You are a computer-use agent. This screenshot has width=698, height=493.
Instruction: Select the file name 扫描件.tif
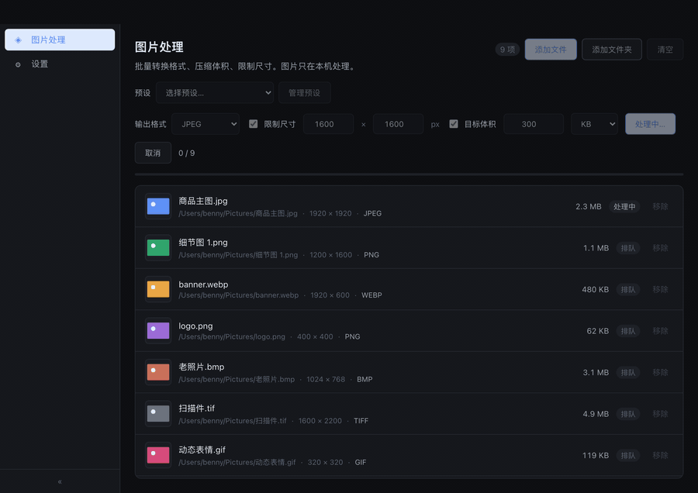pos(197,409)
